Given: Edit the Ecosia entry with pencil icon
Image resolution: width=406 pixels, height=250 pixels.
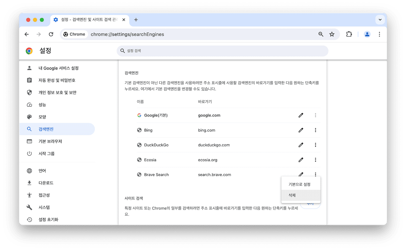Looking at the screenshot, I should tap(301, 160).
